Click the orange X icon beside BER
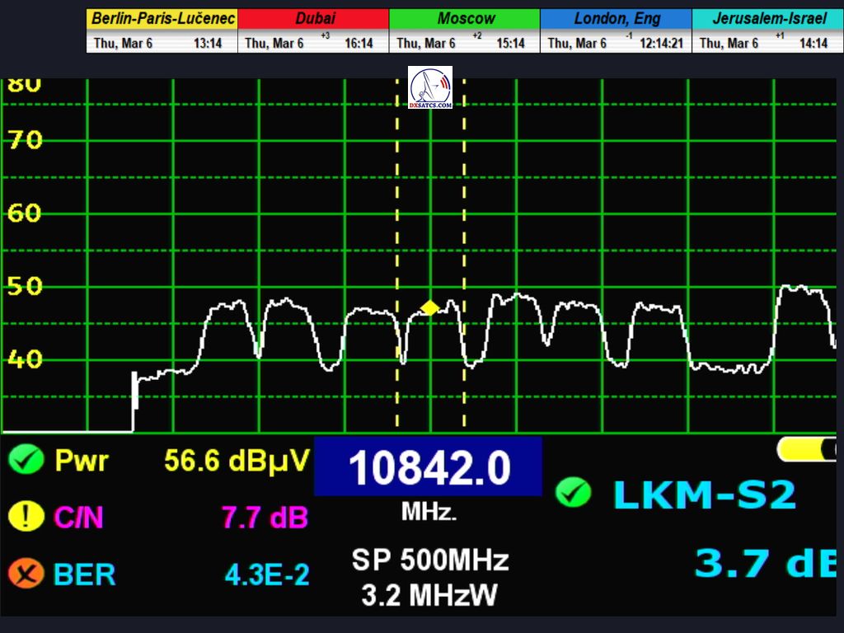This screenshot has height=633, width=844. (26, 574)
